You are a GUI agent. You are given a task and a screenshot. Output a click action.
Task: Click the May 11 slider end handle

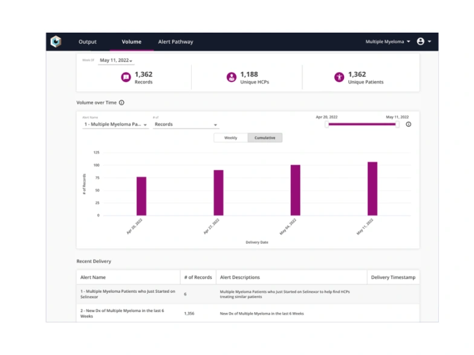click(x=397, y=124)
